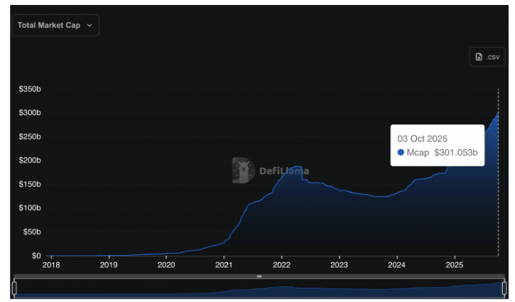Click the 03 Oct 2025 tooltip date
Screen dimensions: 515x302
422,139
